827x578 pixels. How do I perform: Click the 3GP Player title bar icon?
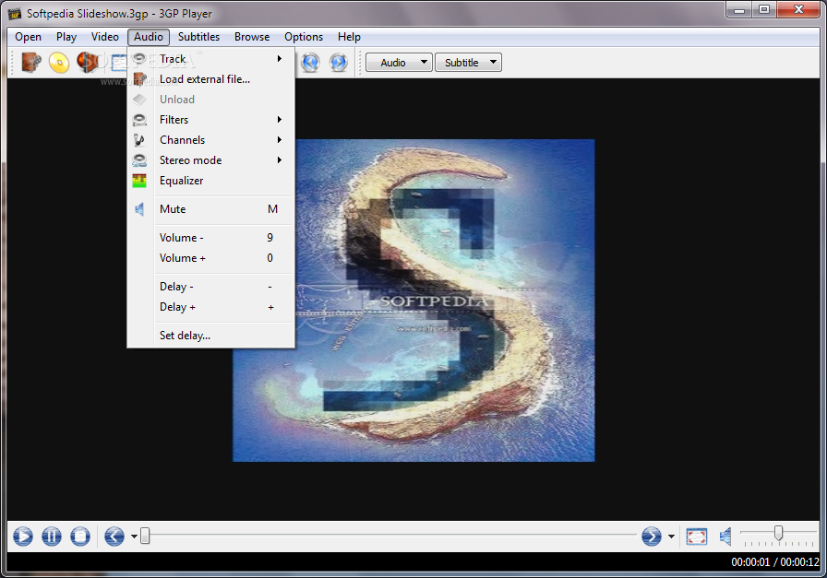(14, 13)
